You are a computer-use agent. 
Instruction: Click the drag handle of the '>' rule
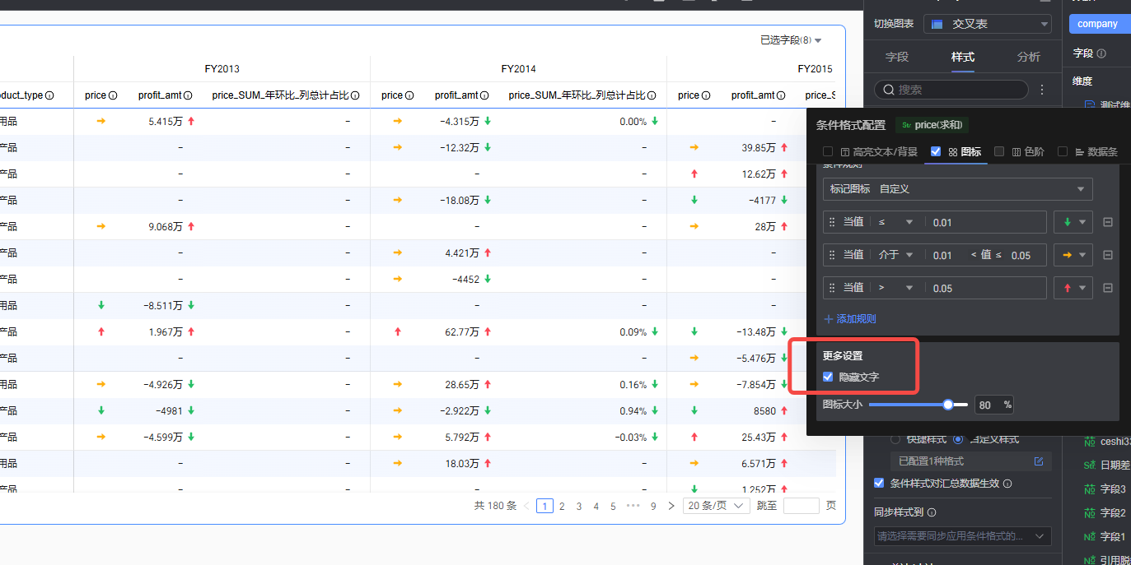tap(832, 288)
